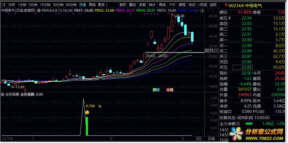
Task: Select the 15分钟 period tab
Action: click(45, 5)
